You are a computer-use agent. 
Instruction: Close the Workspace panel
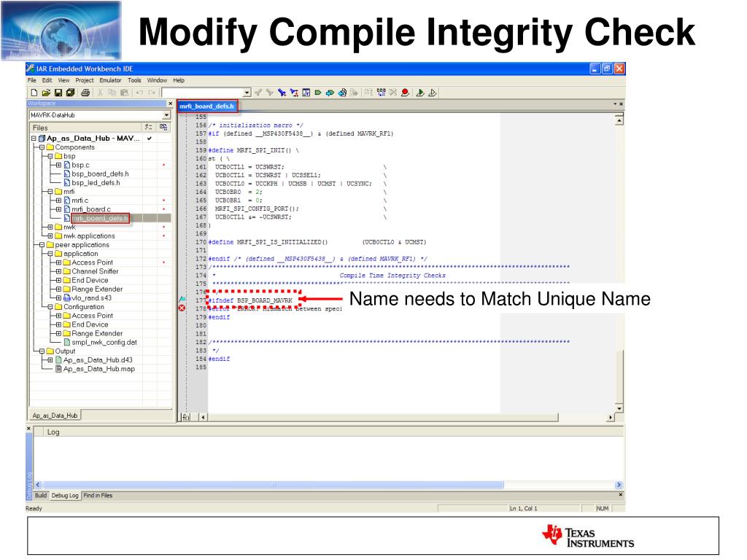[x=171, y=104]
